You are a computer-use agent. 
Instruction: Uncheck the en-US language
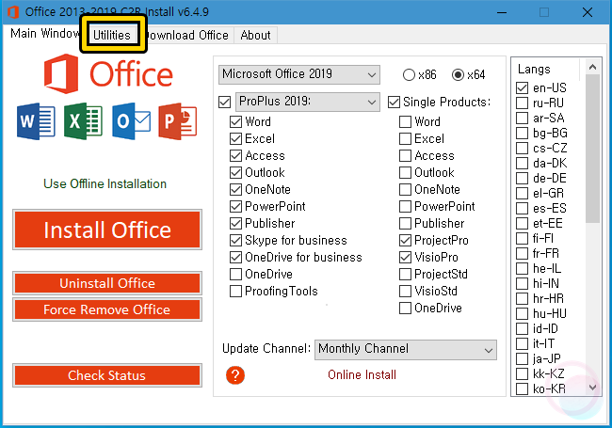pyautogui.click(x=523, y=87)
